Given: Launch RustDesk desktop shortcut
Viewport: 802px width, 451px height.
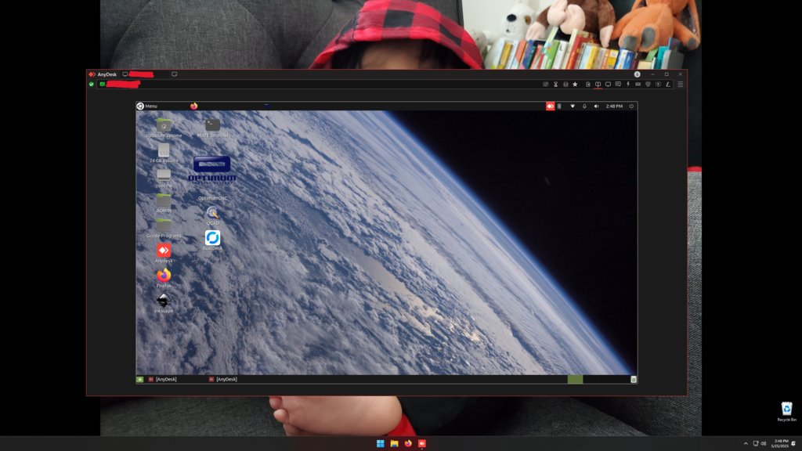Looking at the screenshot, I should click(x=213, y=240).
